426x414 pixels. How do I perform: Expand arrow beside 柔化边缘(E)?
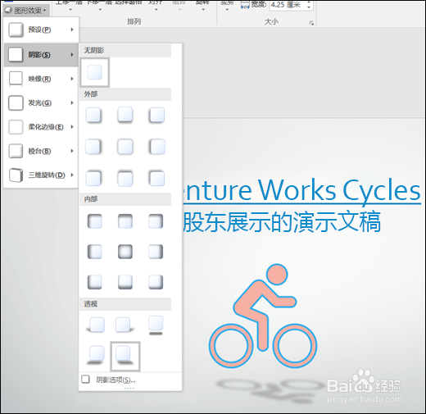pos(72,127)
